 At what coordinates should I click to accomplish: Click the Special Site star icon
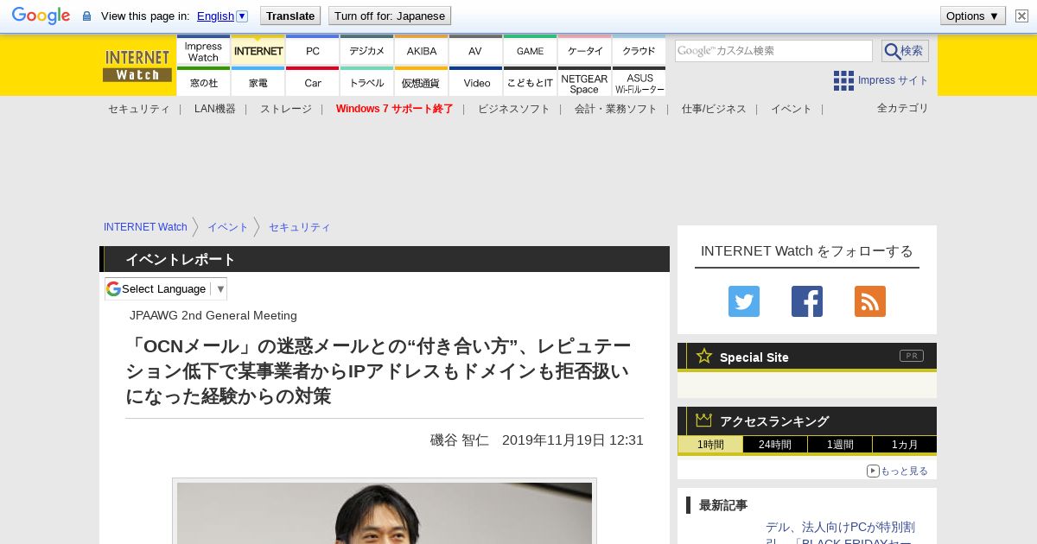pyautogui.click(x=704, y=356)
